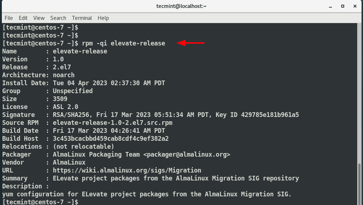Click the red arrow annotation

click(x=190, y=43)
